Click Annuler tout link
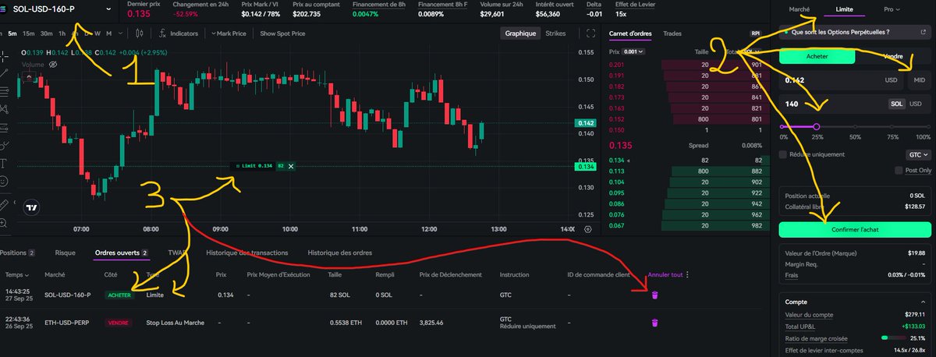This screenshot has height=357, width=936. (x=665, y=274)
